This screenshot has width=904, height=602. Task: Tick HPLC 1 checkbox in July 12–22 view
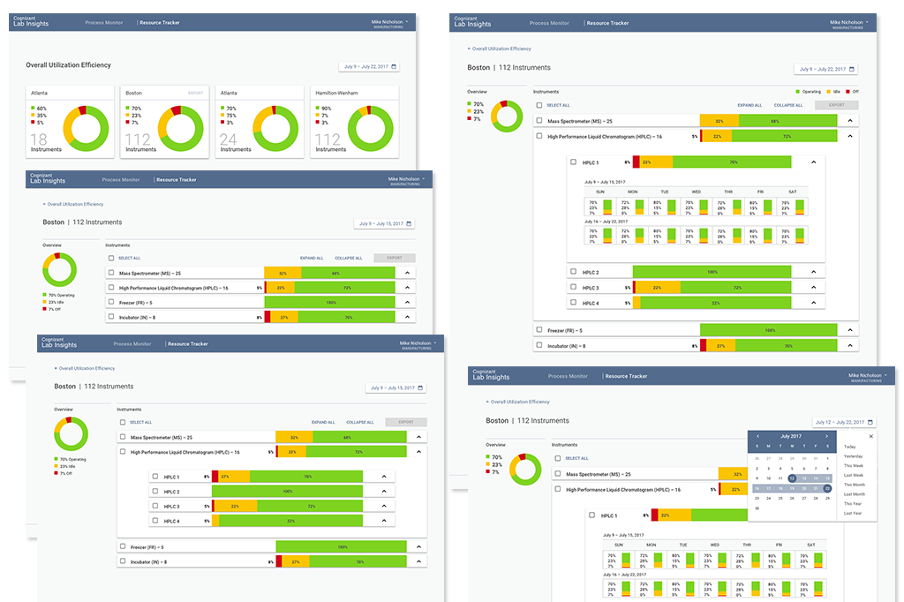pos(591,515)
